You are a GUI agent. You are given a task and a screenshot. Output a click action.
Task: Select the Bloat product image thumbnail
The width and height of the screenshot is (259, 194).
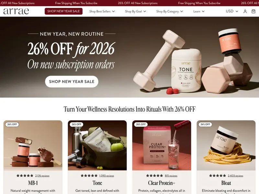point(226,145)
